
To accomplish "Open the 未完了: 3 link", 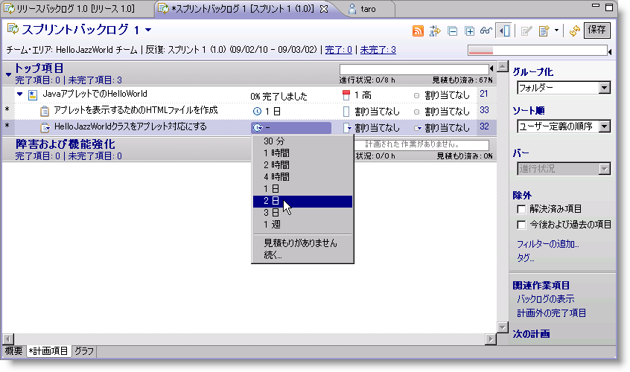I will [x=378, y=50].
